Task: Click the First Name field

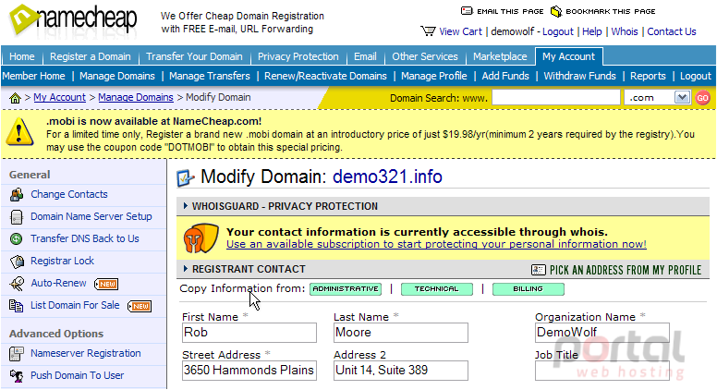Action: [249, 333]
